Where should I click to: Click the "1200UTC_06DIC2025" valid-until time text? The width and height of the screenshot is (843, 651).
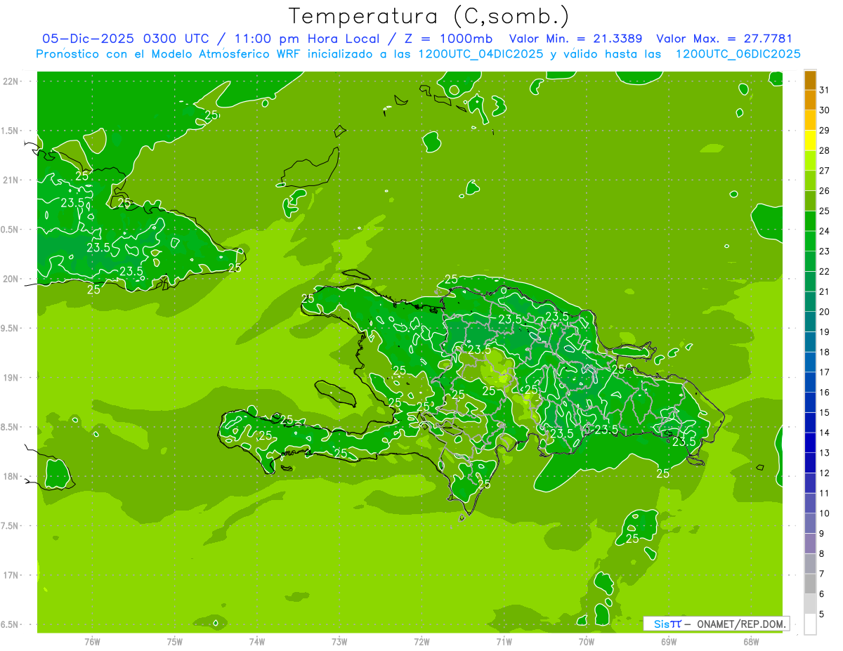pyautogui.click(x=738, y=54)
